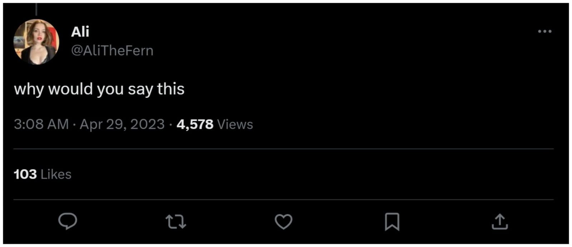Click the display name Ali
Screen dimensions: 572x247
[x=80, y=32]
